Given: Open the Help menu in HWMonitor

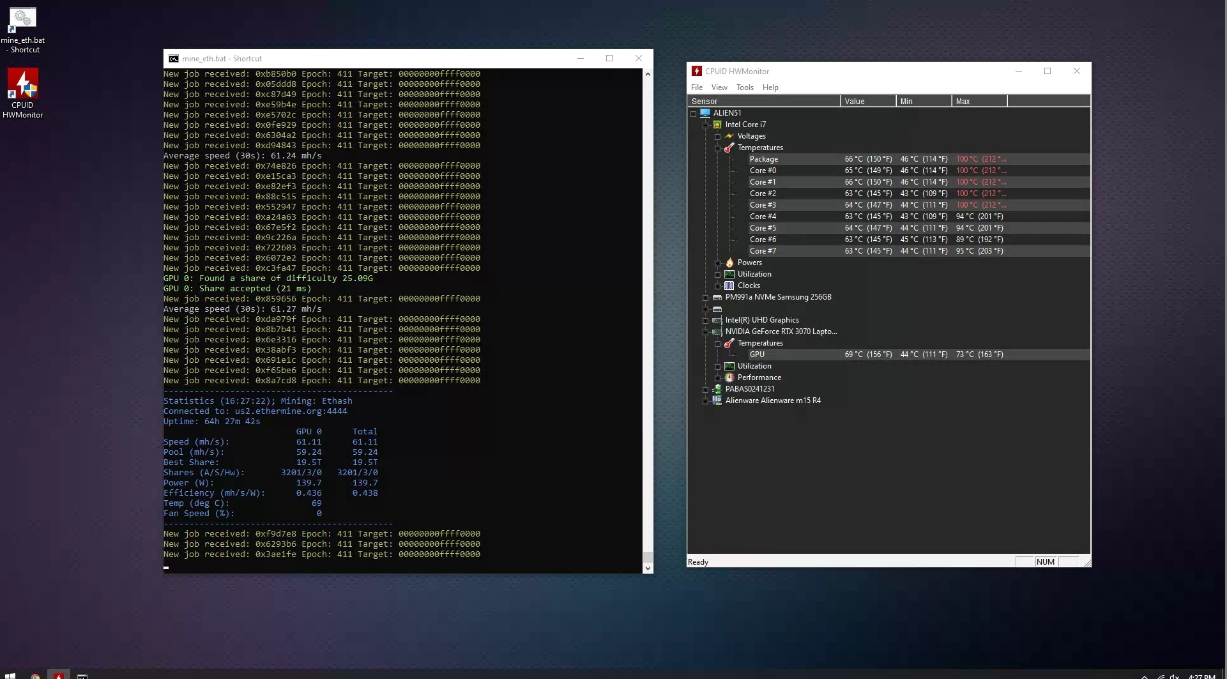Looking at the screenshot, I should tap(770, 88).
